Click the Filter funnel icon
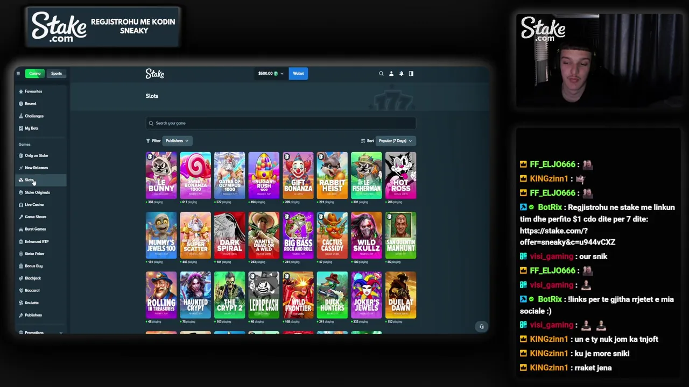Image resolution: width=689 pixels, height=387 pixels. [148, 141]
